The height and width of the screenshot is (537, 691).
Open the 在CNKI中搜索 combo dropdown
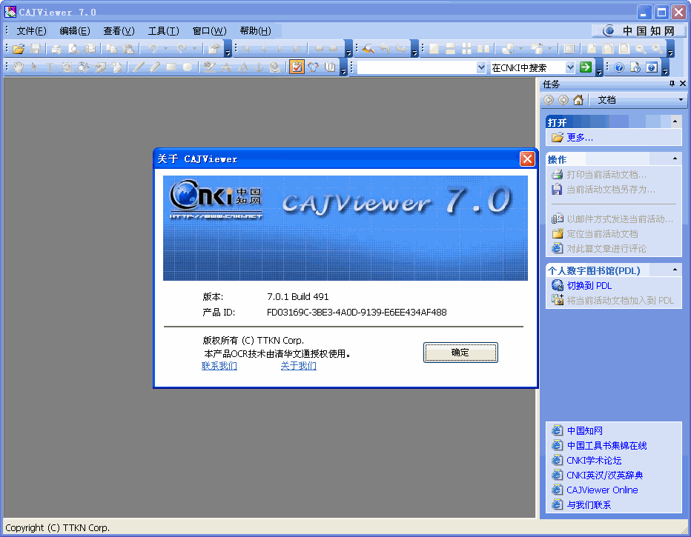coord(570,67)
